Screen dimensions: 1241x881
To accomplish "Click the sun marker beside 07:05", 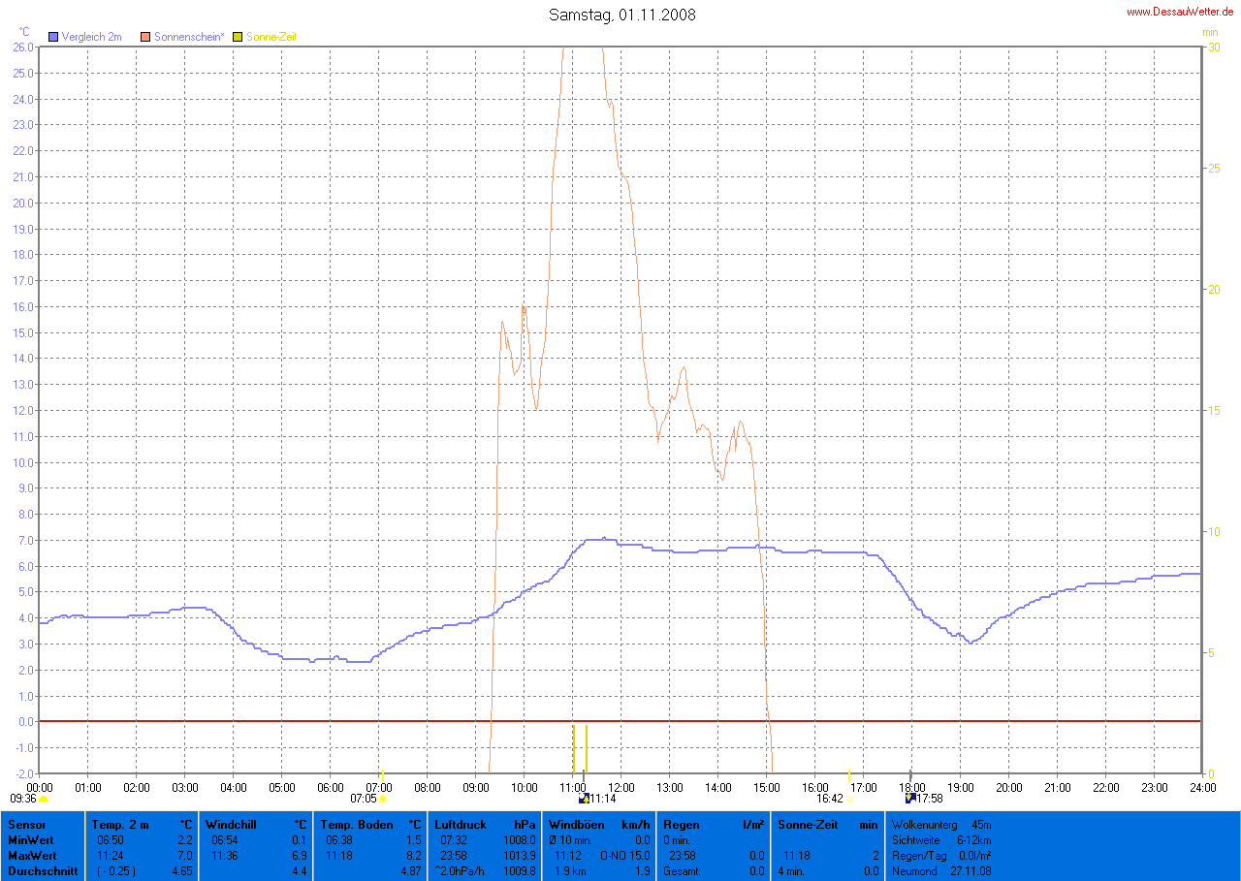I will click(383, 799).
